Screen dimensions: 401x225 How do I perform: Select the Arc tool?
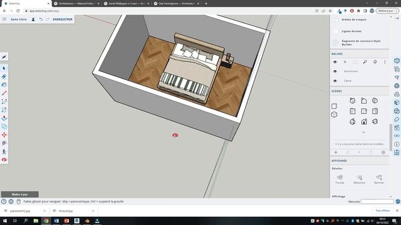coord(4,101)
